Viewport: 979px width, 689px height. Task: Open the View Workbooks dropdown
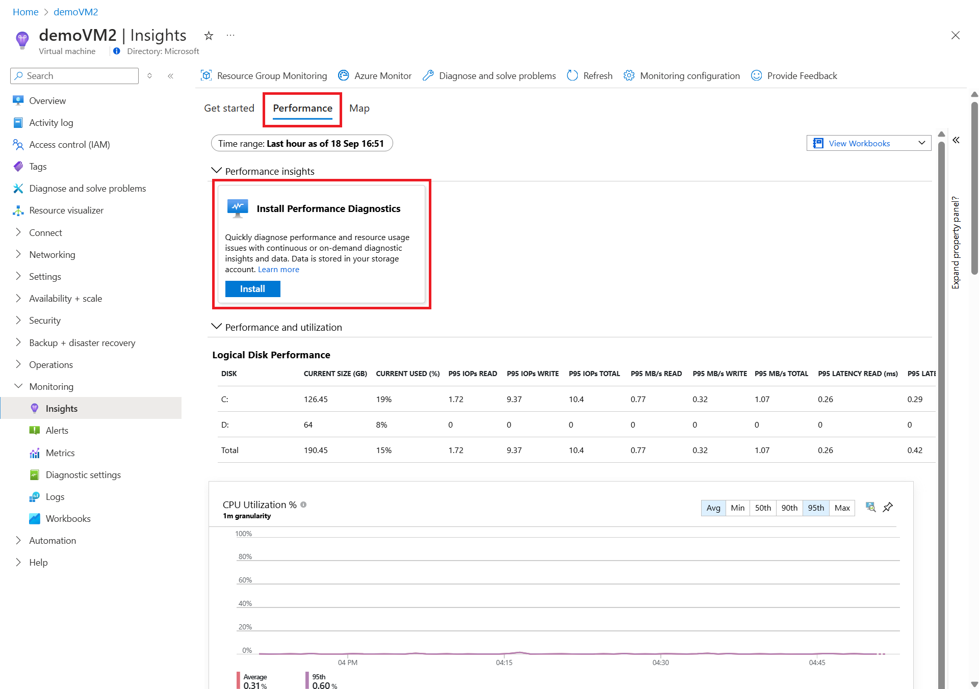point(868,143)
